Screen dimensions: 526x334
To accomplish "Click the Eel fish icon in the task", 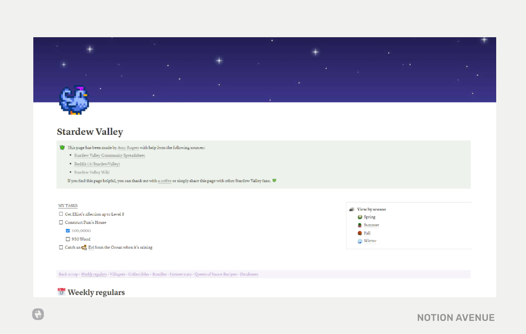I will pyautogui.click(x=84, y=247).
